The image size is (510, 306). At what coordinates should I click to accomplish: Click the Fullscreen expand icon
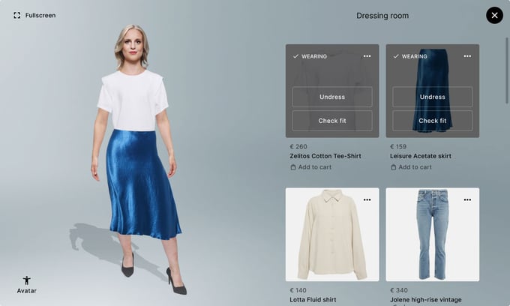tap(17, 15)
